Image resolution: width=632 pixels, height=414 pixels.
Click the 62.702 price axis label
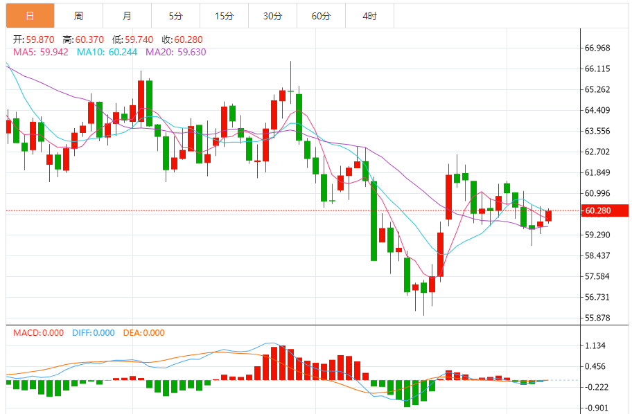click(x=597, y=152)
